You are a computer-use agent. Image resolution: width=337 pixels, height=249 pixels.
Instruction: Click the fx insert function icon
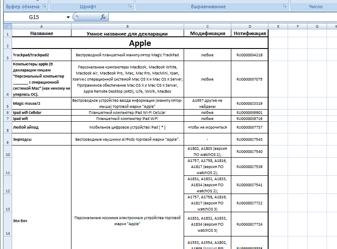click(x=103, y=17)
